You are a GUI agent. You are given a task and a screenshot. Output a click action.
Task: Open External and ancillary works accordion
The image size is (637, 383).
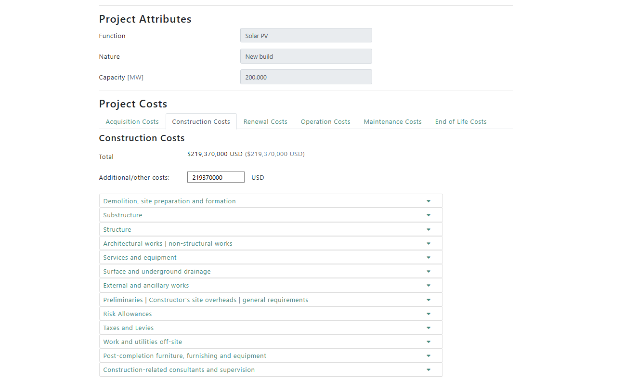[x=146, y=285]
